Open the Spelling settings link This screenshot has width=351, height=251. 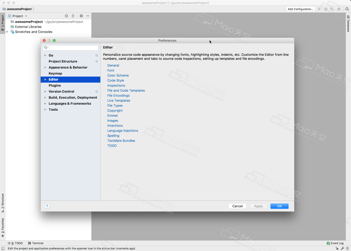pyautogui.click(x=113, y=136)
